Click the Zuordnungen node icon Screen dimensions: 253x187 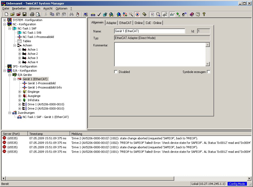click(14, 113)
